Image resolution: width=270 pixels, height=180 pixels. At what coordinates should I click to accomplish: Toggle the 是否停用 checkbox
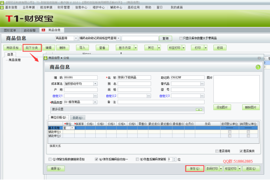pos(217,151)
